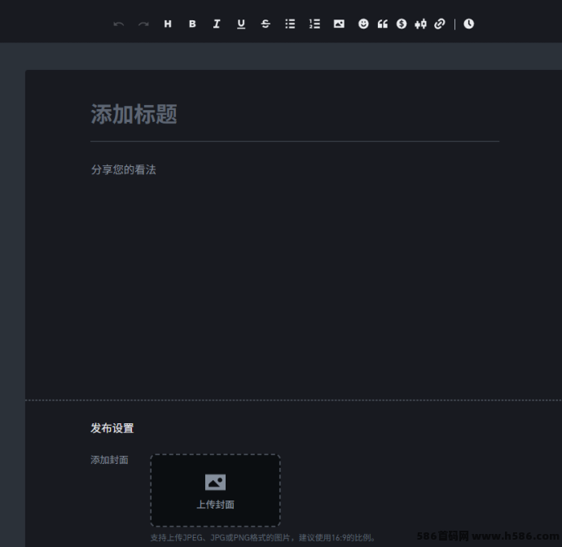Screen dimensions: 562x547
Task: Insert an image via toolbar icon
Action: (339, 24)
